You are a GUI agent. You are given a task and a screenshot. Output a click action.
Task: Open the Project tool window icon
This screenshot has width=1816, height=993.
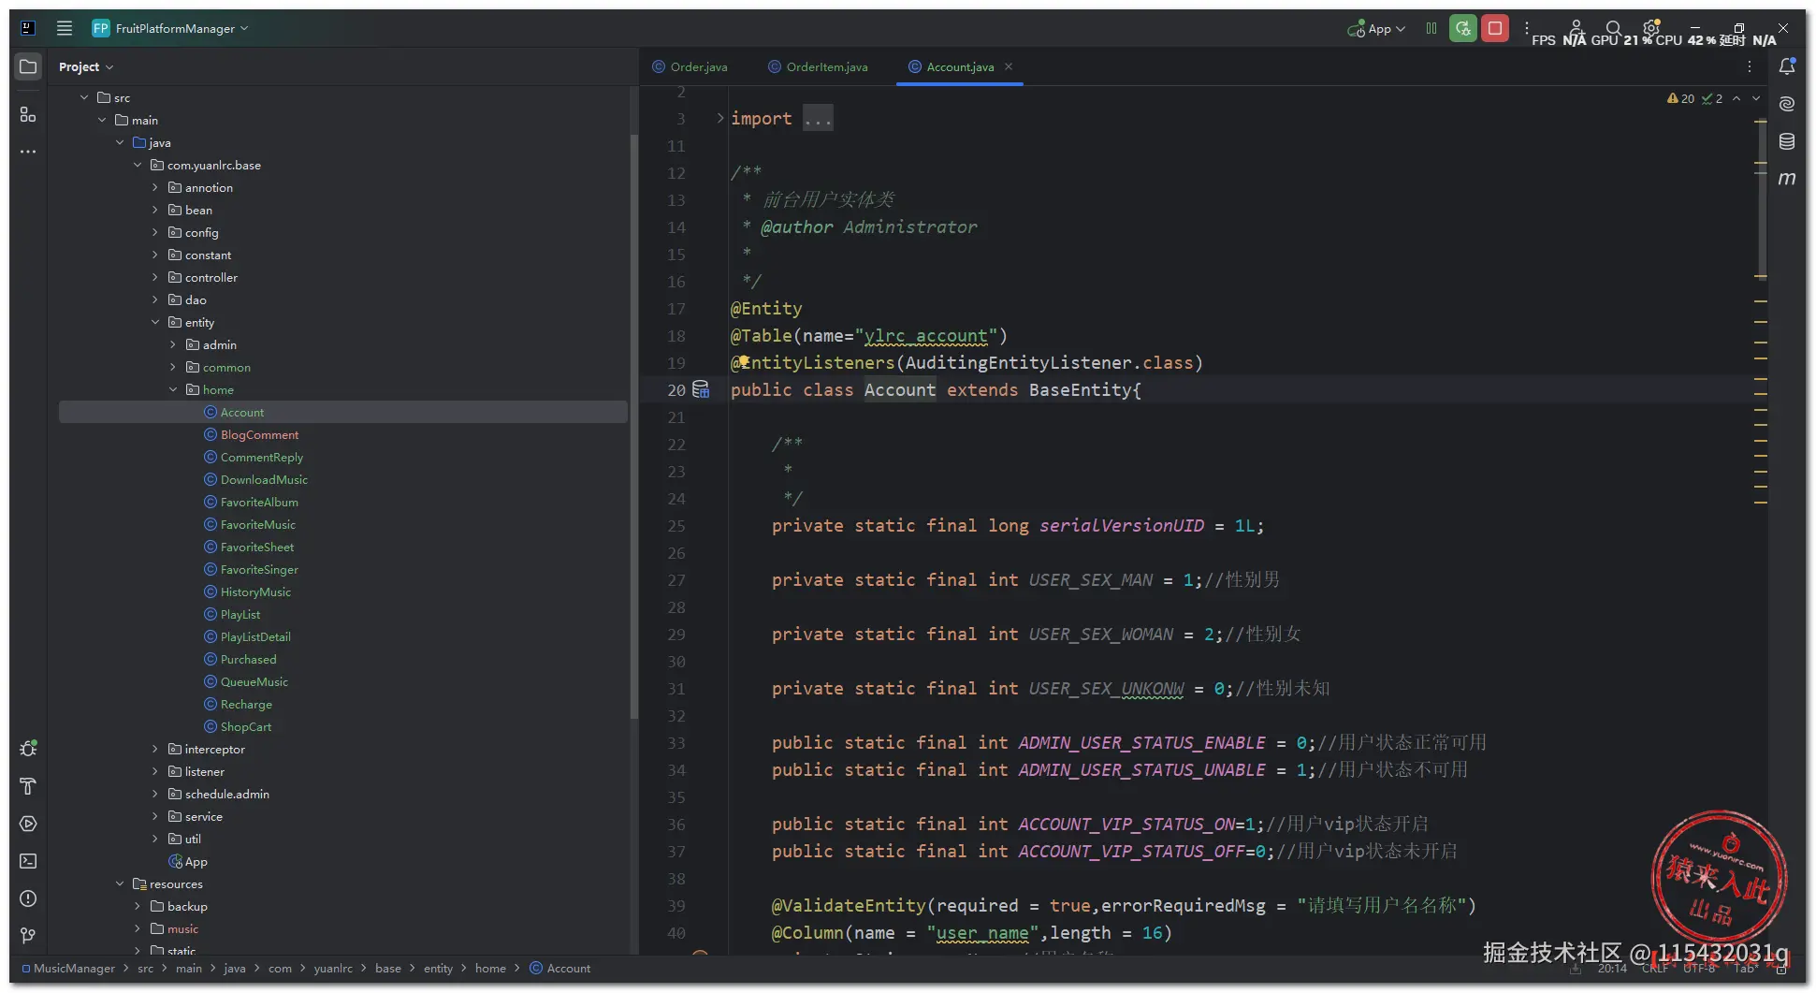tap(28, 66)
